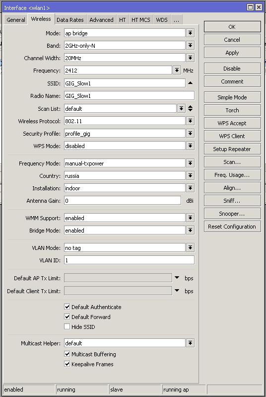
Task: Open the Advanced tab
Action: [x=101, y=20]
